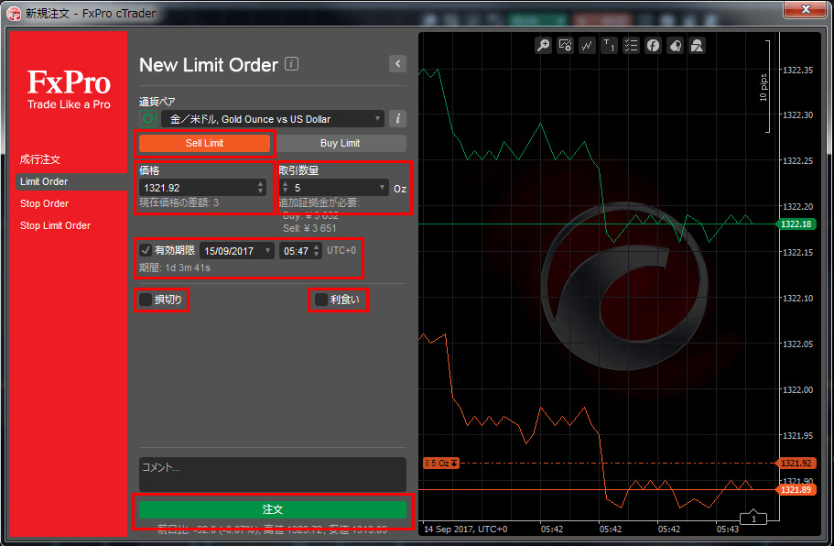Click the green circle symbol status icon

[148, 119]
